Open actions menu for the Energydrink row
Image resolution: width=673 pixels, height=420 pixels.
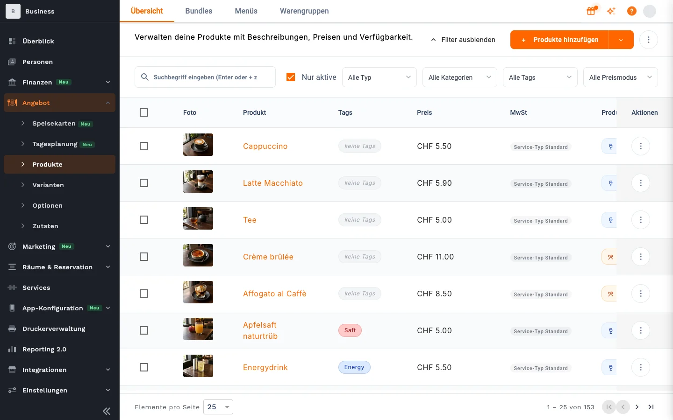click(x=640, y=367)
